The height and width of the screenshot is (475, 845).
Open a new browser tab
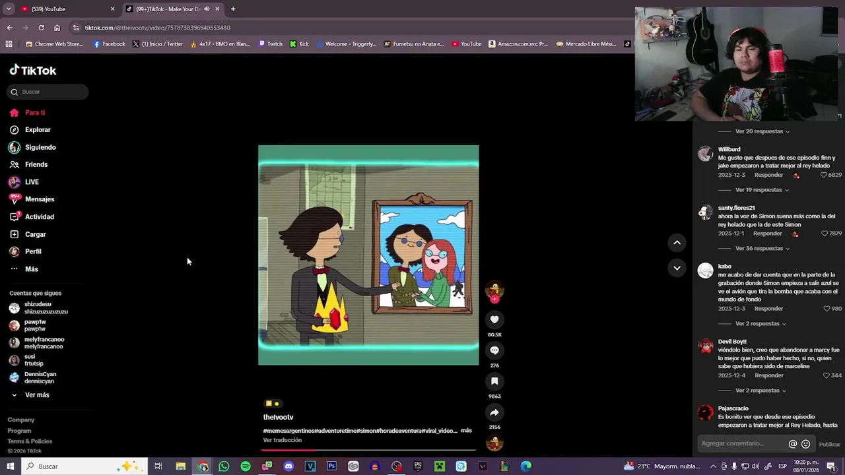[233, 9]
